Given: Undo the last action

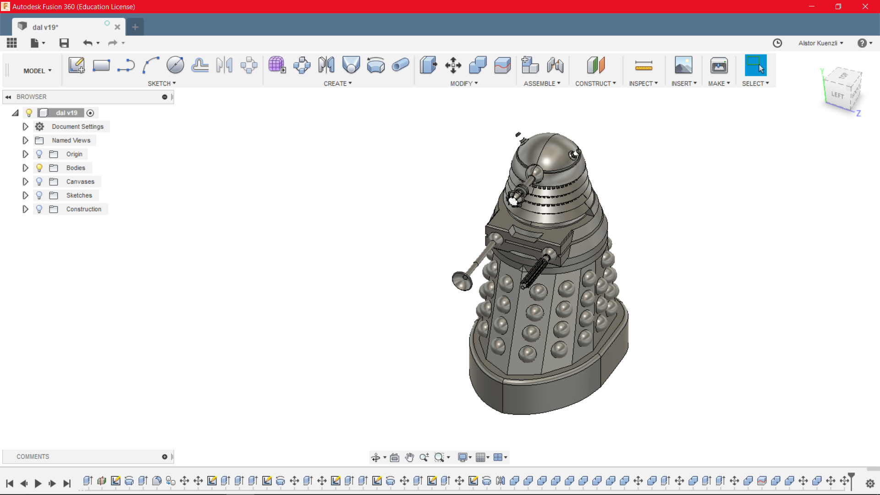Looking at the screenshot, I should 88,43.
